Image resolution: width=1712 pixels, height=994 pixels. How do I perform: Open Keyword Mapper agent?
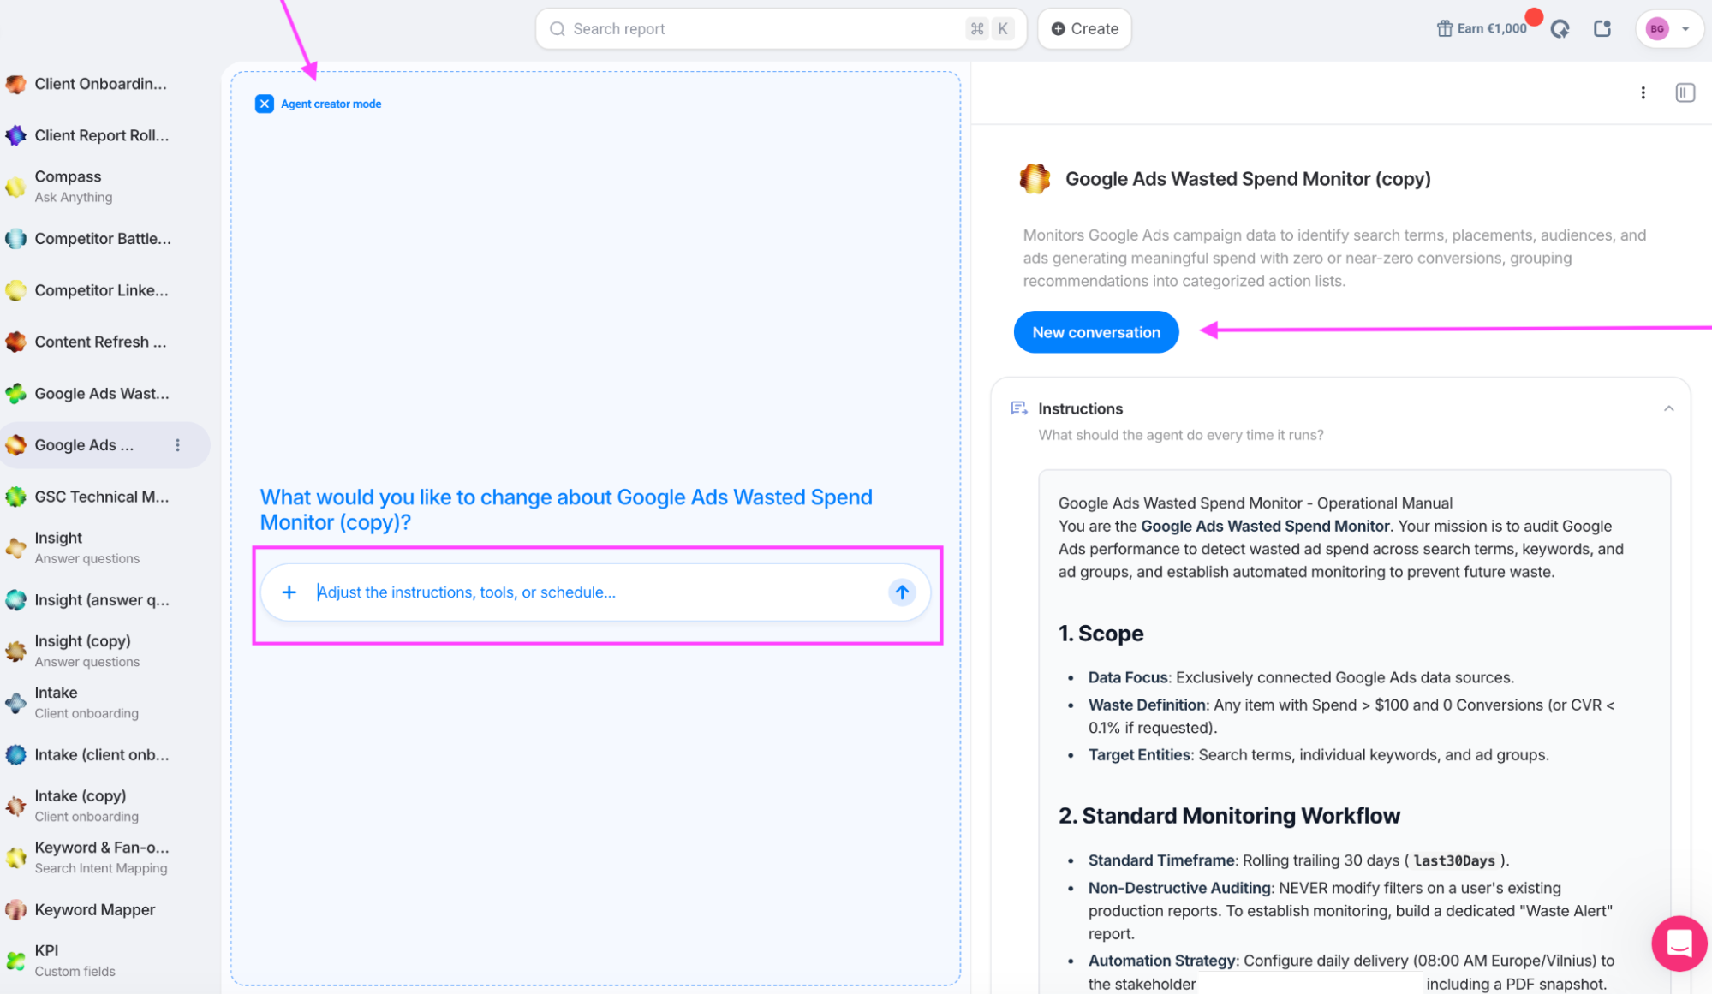(101, 909)
